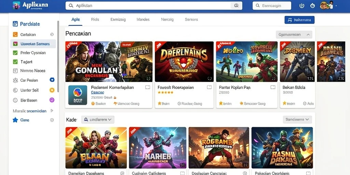Open the Ggmunonsean dropdown

click(x=294, y=35)
